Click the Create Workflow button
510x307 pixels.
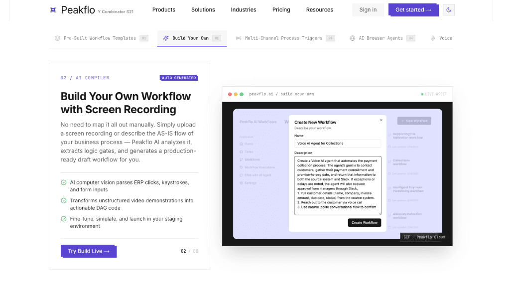click(364, 223)
